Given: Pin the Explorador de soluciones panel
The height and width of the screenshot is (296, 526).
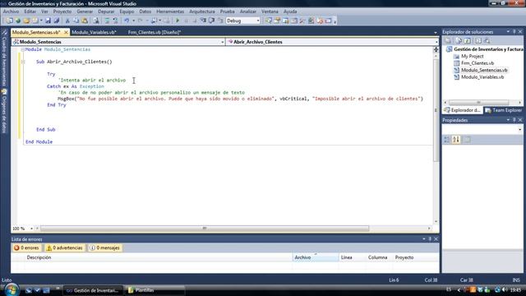Looking at the screenshot, I should [x=514, y=32].
